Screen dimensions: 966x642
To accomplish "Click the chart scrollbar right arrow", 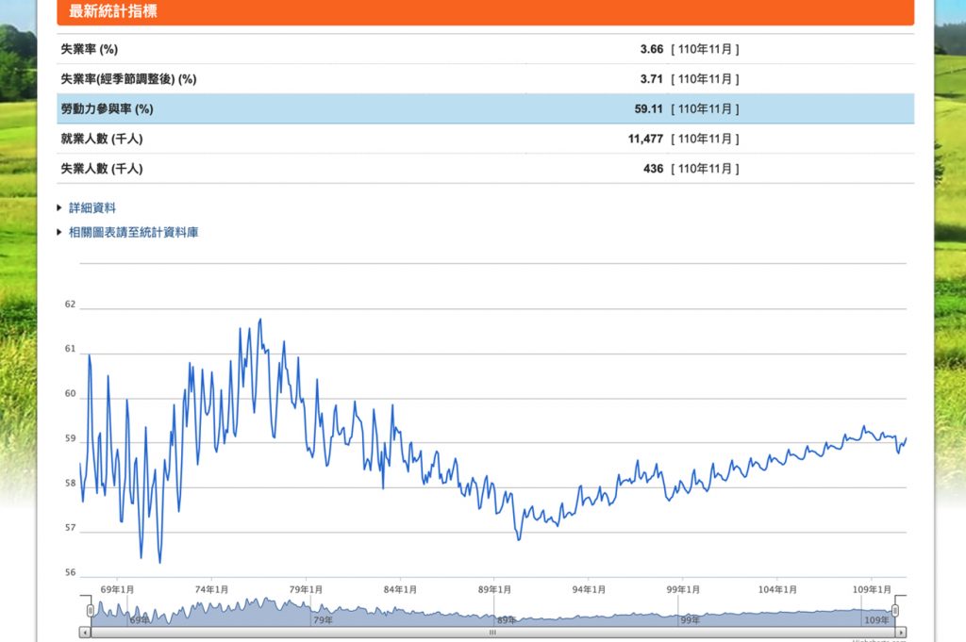I will click(901, 633).
